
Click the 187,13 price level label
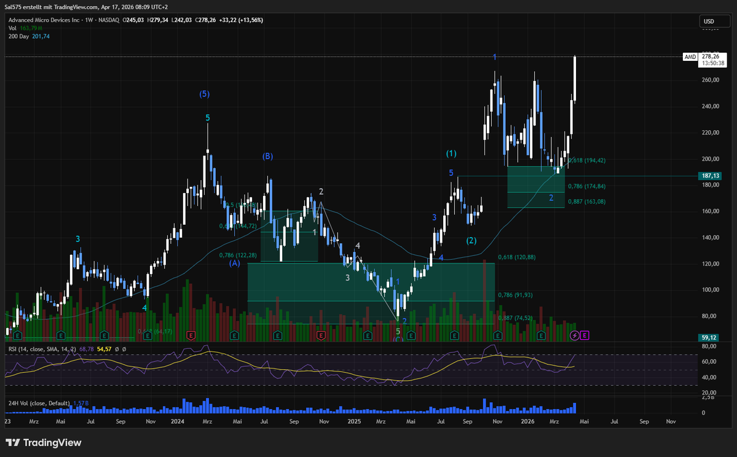pyautogui.click(x=710, y=176)
